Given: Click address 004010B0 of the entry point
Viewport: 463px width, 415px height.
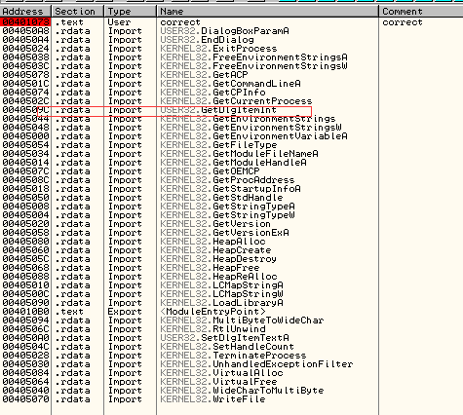Looking at the screenshot, I should tap(25, 312).
